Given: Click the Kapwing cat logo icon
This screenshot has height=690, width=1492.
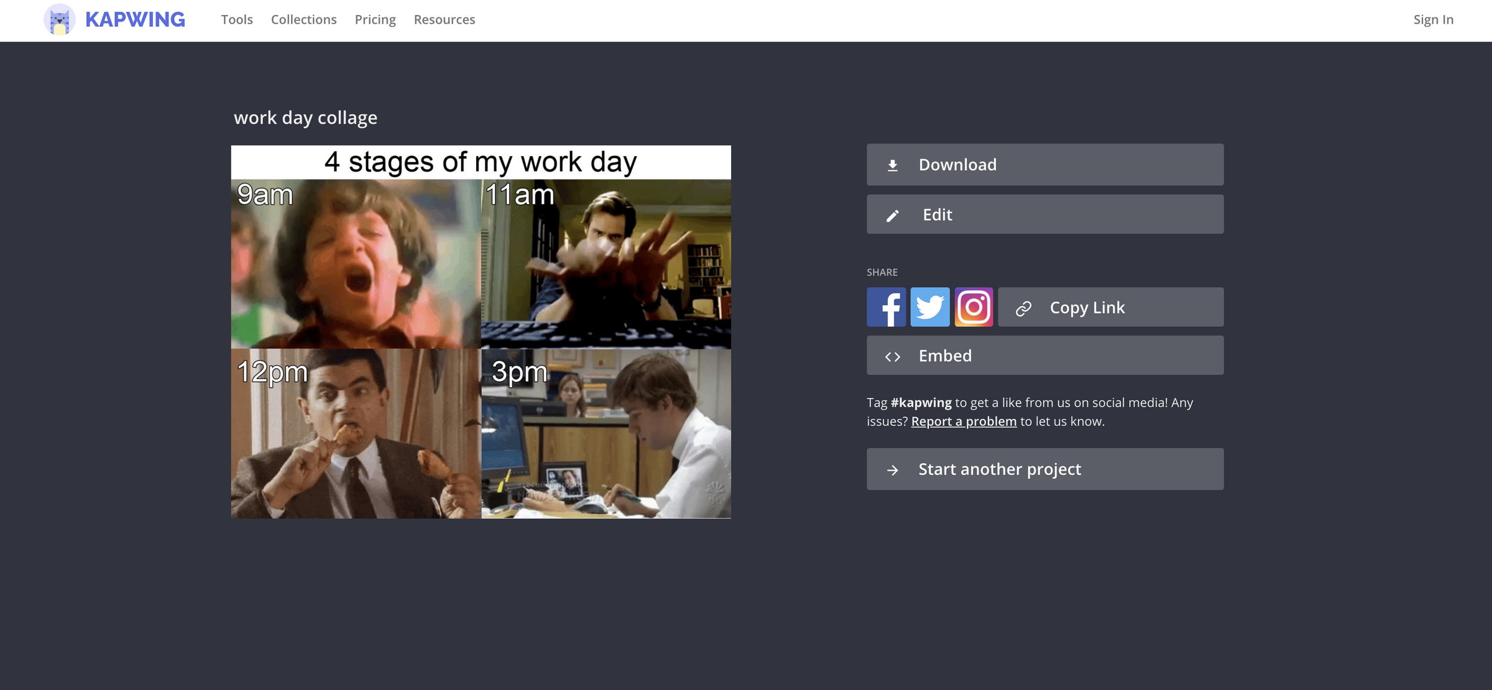Looking at the screenshot, I should pyautogui.click(x=60, y=20).
